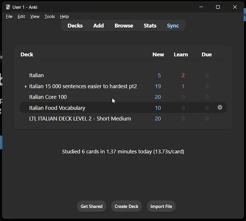View the Stats screen
The width and height of the screenshot is (246, 221).
click(150, 25)
